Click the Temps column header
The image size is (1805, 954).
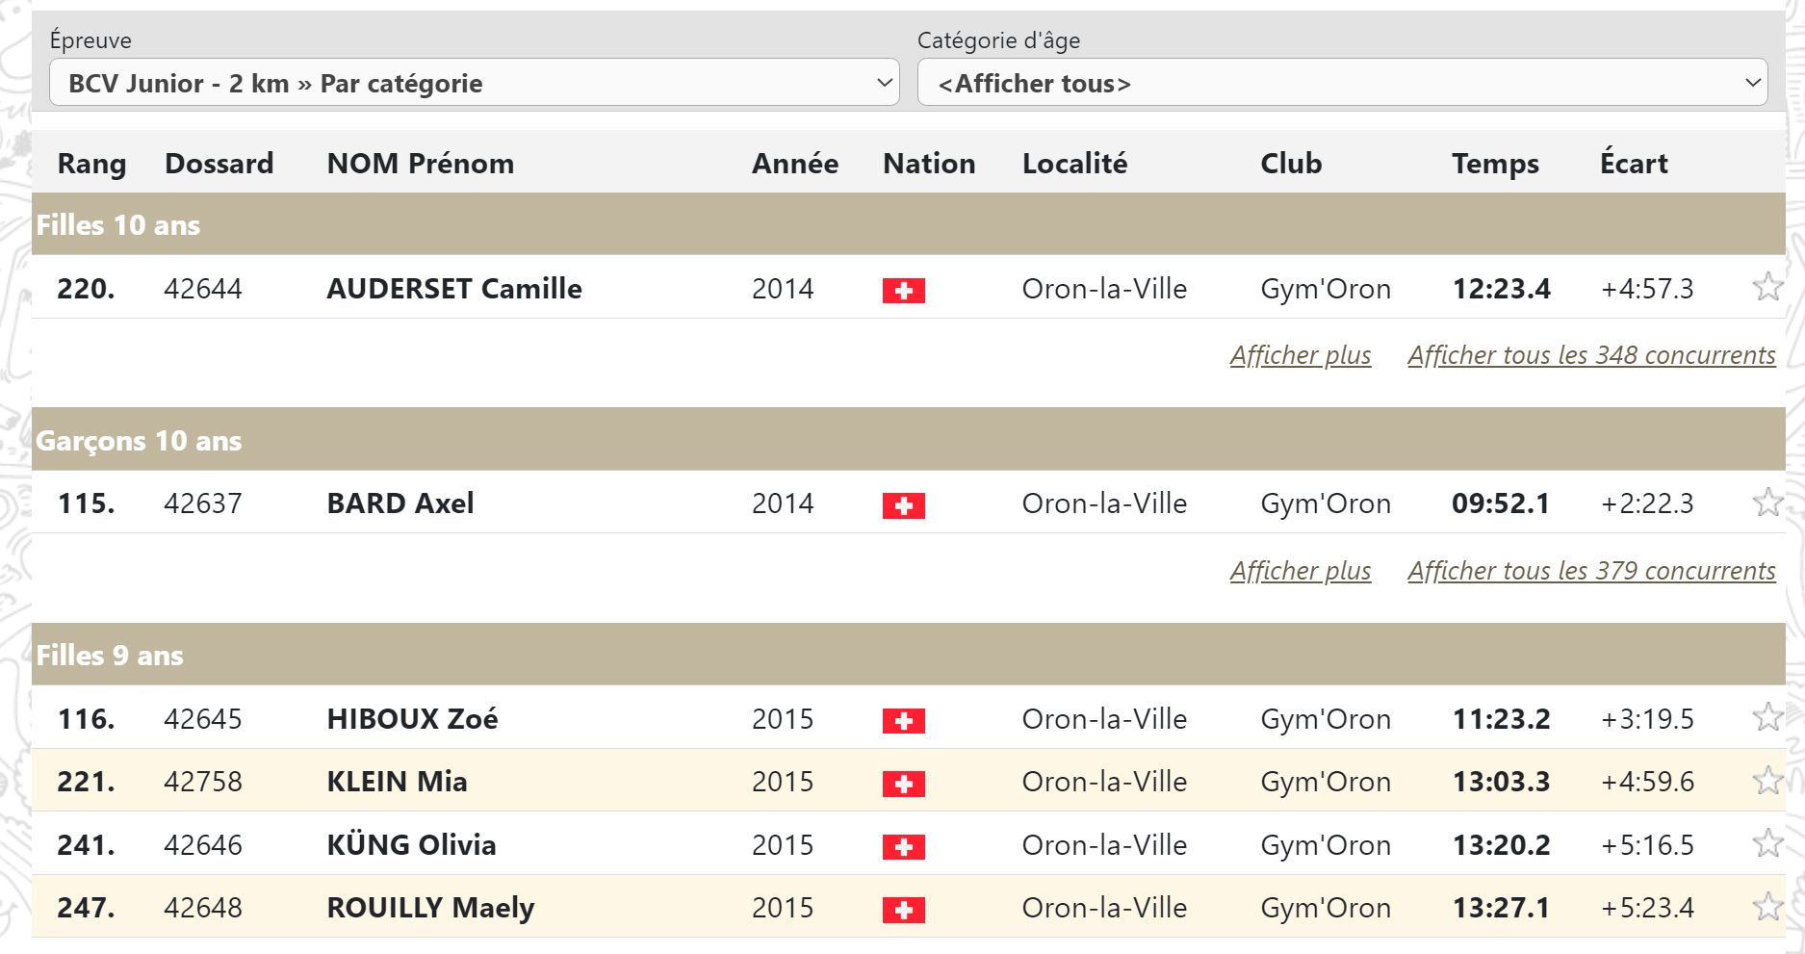(1495, 164)
